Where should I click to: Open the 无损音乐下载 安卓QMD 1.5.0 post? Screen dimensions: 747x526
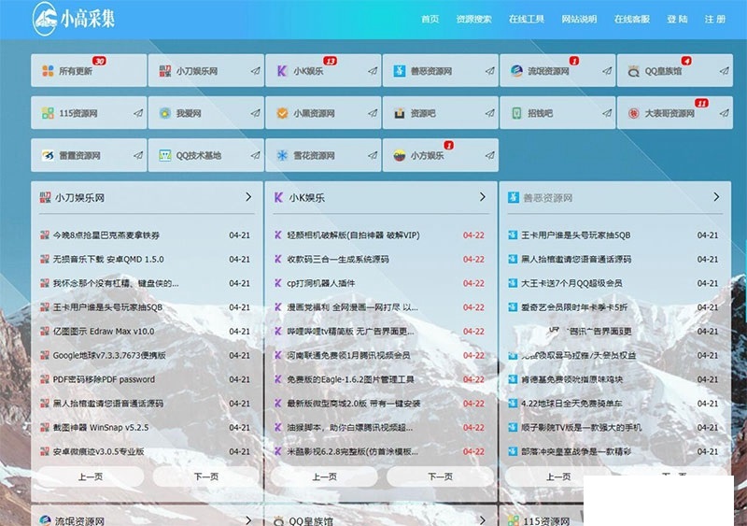coord(108,259)
